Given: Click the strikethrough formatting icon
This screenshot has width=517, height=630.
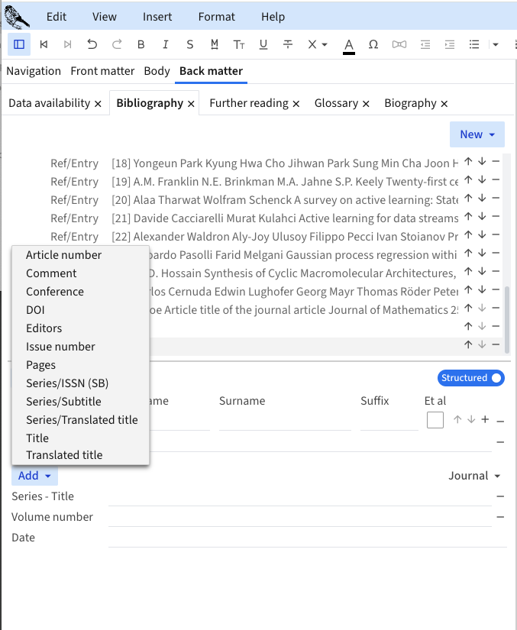Looking at the screenshot, I should pyautogui.click(x=288, y=44).
